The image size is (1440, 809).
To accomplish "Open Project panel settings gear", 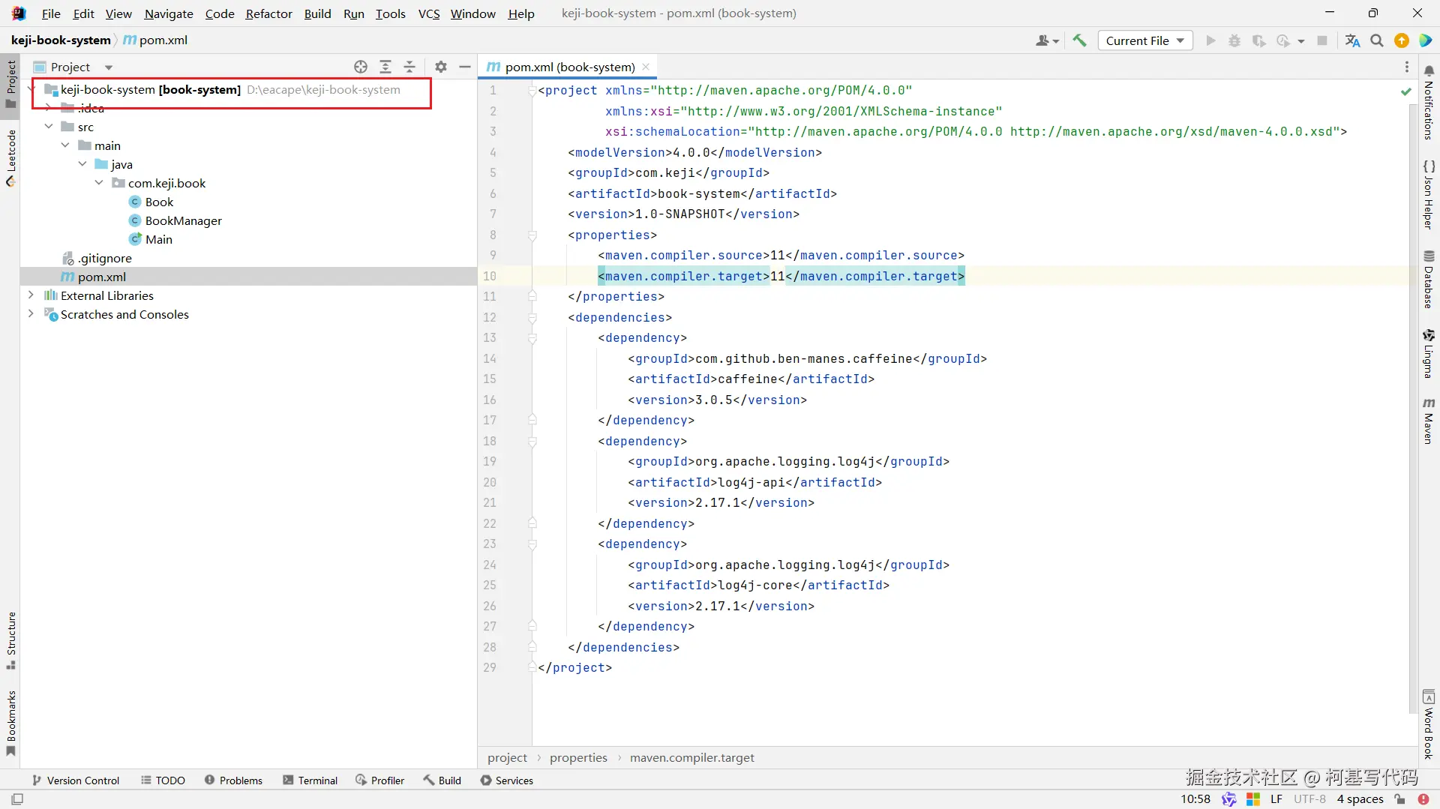I will pos(441,67).
